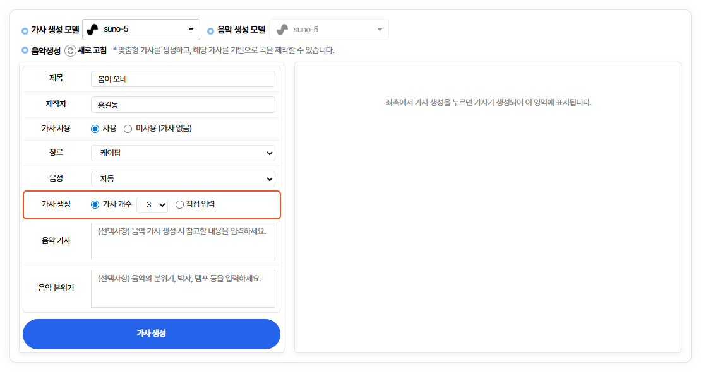Click the blue bullet before 음악 생성 모델
This screenshot has width=701, height=372.
(210, 30)
